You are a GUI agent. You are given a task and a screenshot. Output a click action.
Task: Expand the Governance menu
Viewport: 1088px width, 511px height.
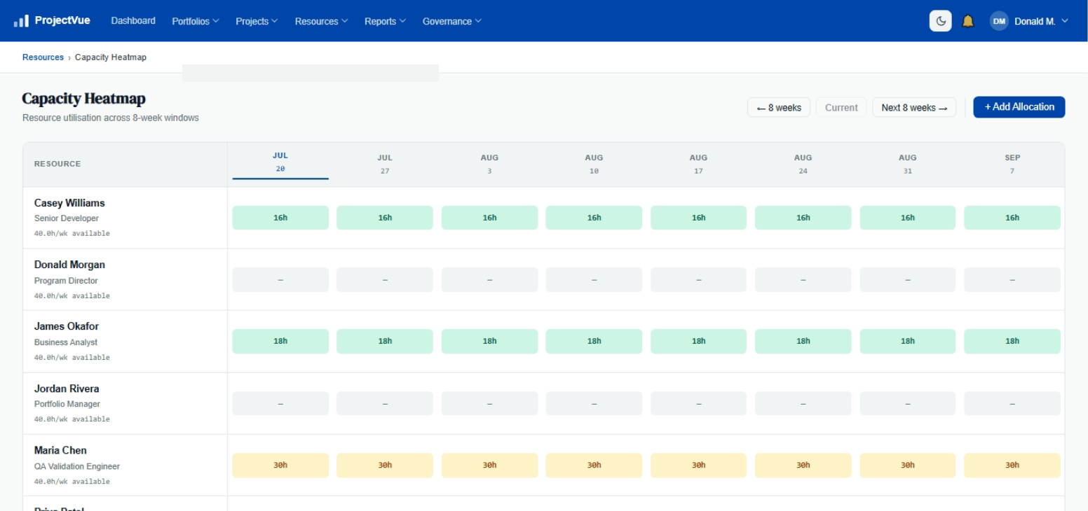click(452, 22)
